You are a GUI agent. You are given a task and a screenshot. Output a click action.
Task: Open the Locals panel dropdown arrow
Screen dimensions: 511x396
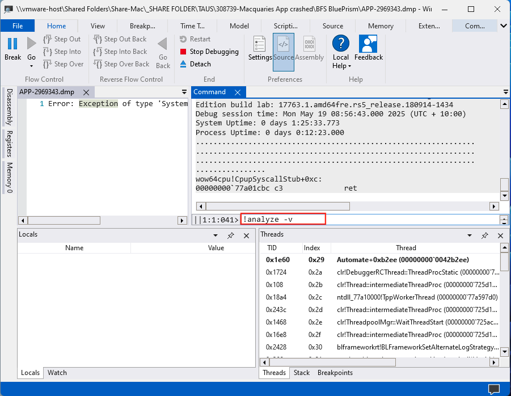pyautogui.click(x=214, y=235)
